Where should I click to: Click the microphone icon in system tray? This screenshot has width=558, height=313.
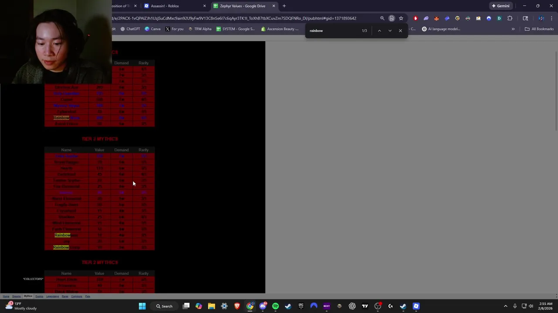pyautogui.click(x=515, y=306)
